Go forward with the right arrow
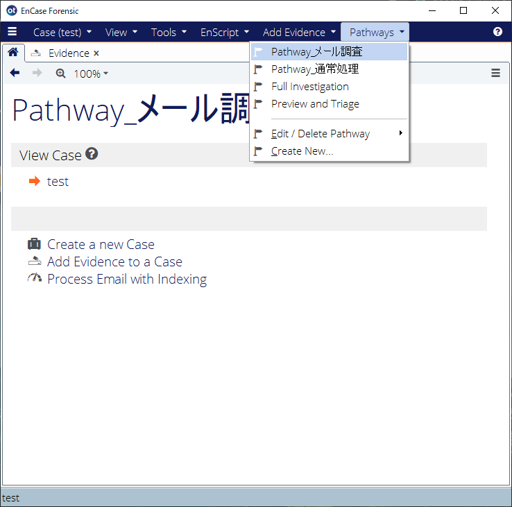The height and width of the screenshot is (507, 512). [37, 73]
